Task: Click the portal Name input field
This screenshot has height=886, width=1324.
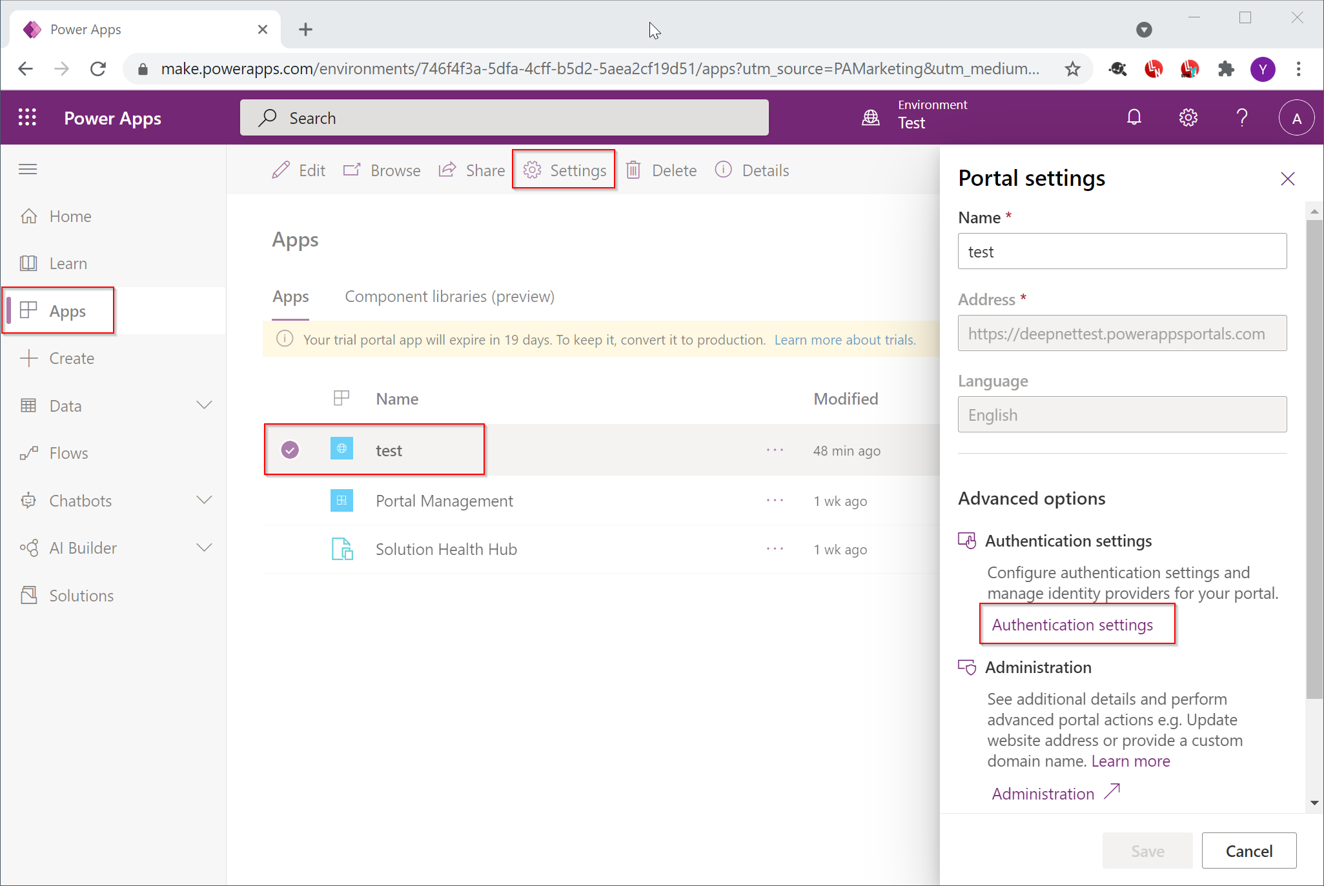Action: tap(1121, 252)
